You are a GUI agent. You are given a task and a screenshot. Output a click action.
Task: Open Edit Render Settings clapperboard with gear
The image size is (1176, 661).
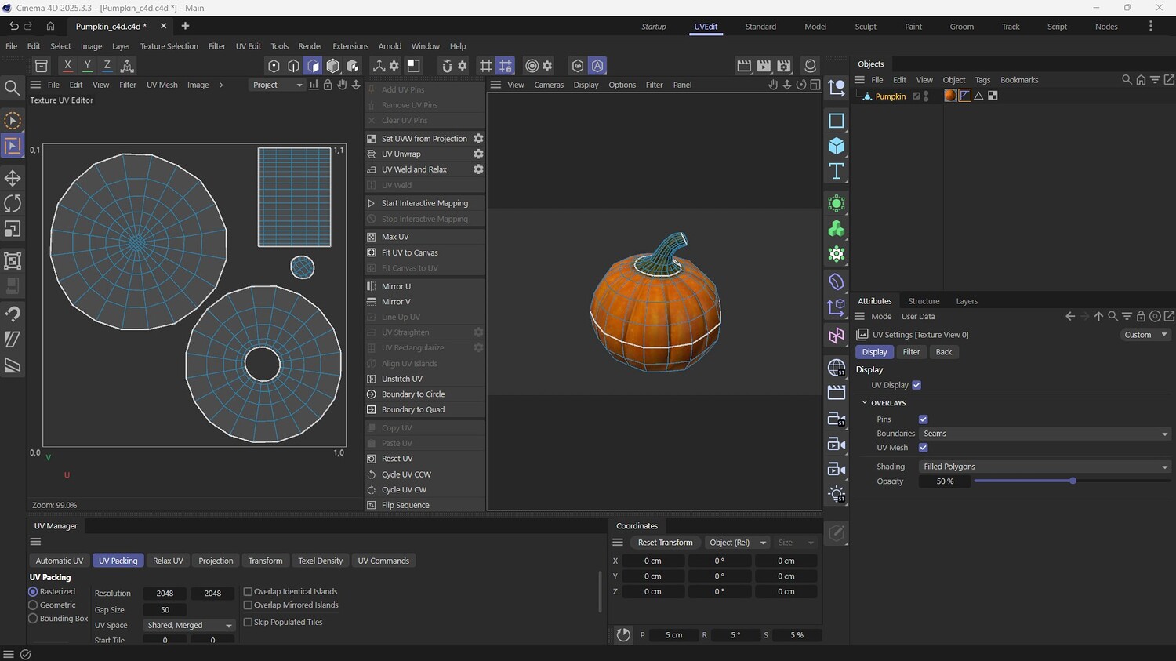[x=783, y=66]
